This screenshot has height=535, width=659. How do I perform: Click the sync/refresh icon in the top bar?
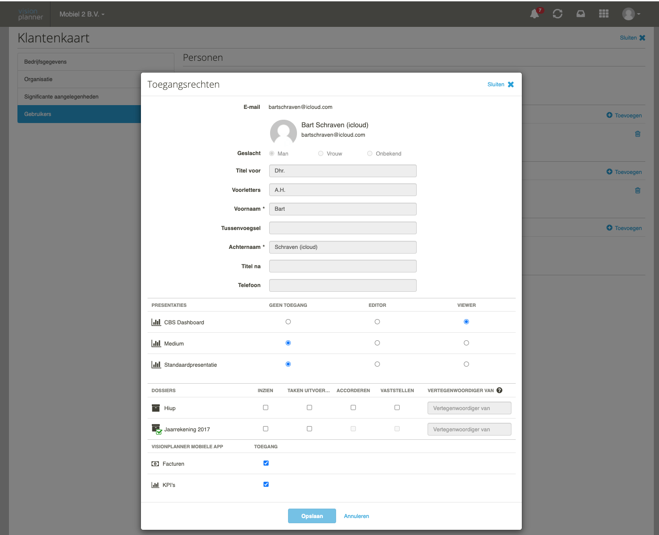click(x=558, y=14)
